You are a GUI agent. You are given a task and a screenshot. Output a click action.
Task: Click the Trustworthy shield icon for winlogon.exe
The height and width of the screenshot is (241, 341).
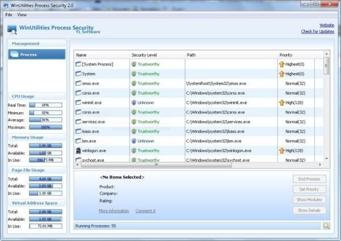point(134,150)
